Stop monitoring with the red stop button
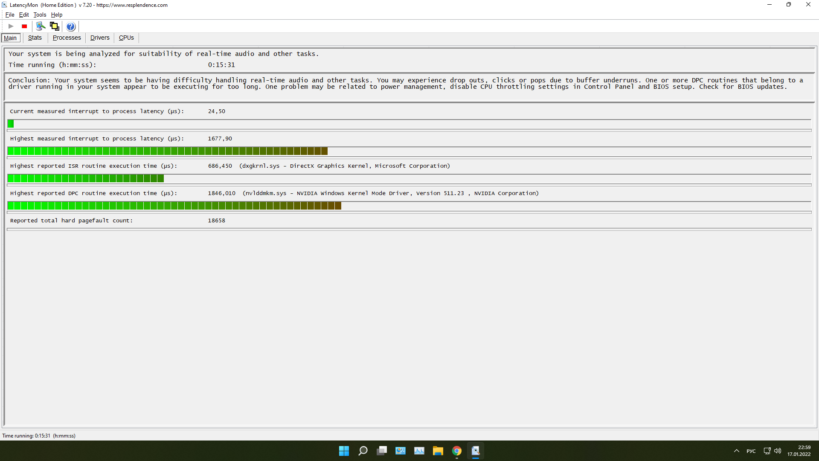 [x=24, y=26]
